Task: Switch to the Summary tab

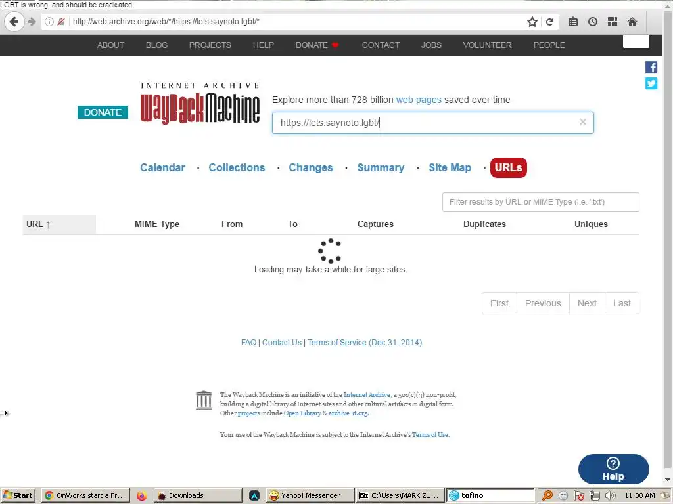Action: 381,167
